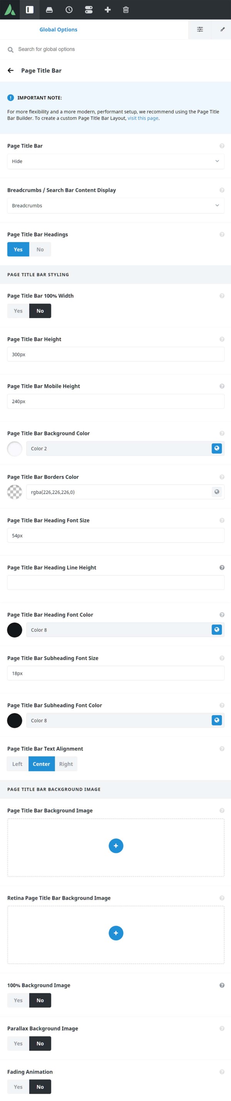This screenshot has height=1101, width=231.
Task: Open the Breadcrumbs content display dropdown
Action: 115,206
